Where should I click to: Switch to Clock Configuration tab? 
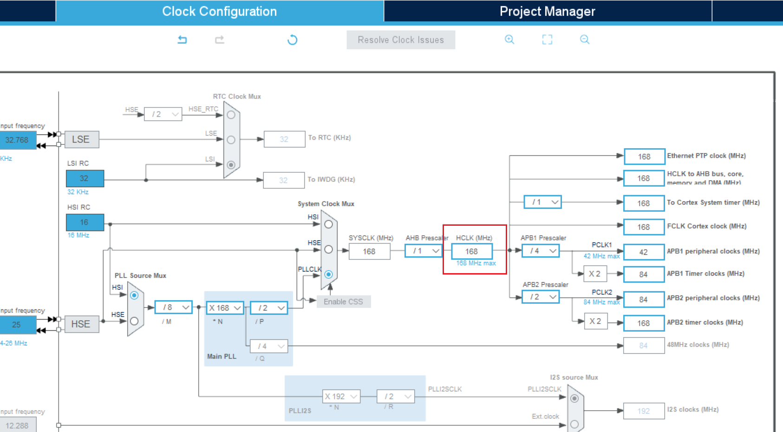click(220, 11)
